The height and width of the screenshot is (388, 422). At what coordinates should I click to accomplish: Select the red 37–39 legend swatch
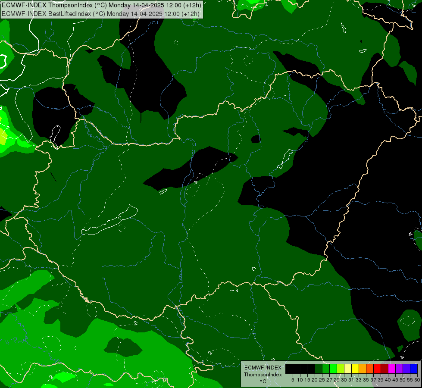tap(377, 369)
